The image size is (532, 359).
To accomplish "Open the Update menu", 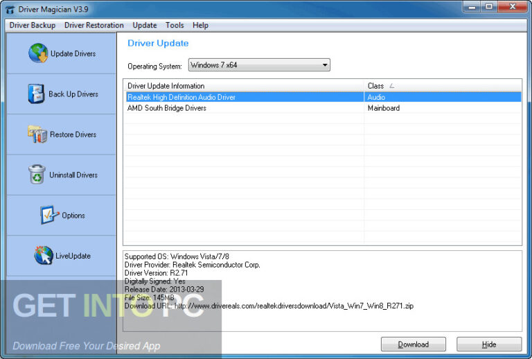I will 145,25.
